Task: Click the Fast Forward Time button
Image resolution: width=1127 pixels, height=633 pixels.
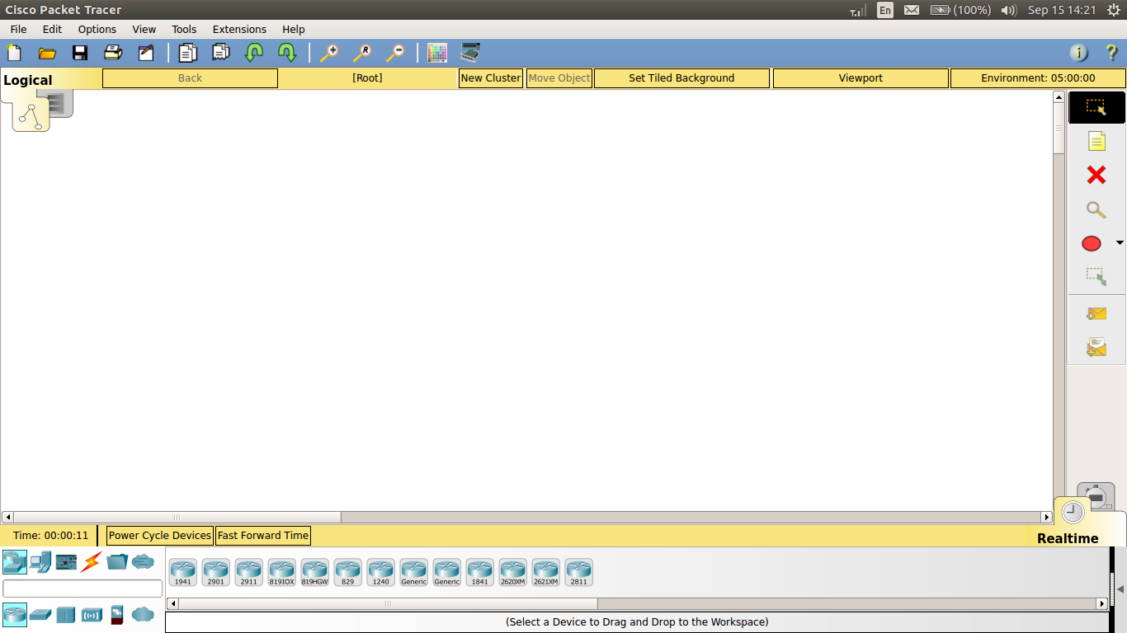Action: [x=262, y=535]
